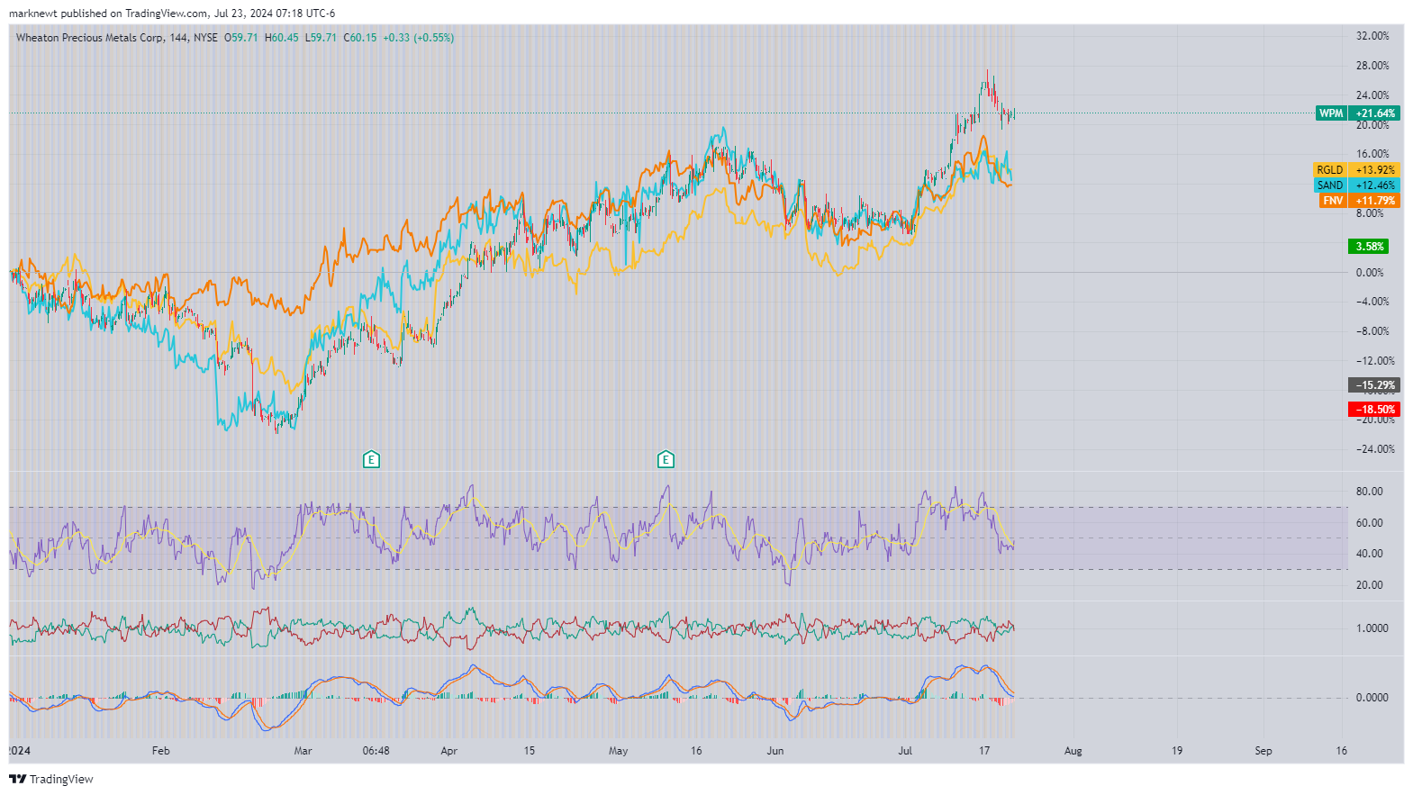Click the 32.00% top price scale label
1413x795 pixels.
coord(1372,36)
